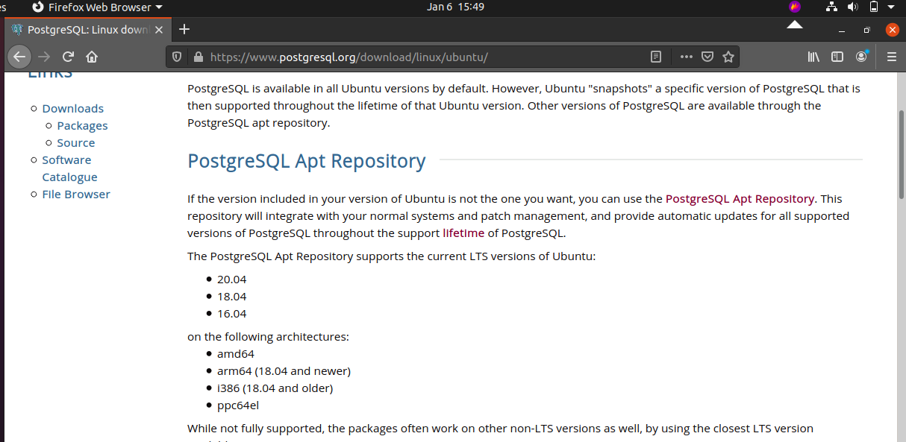Viewport: 906px width, 442px height.
Task: Open page actions three-dot menu
Action: 686,57
